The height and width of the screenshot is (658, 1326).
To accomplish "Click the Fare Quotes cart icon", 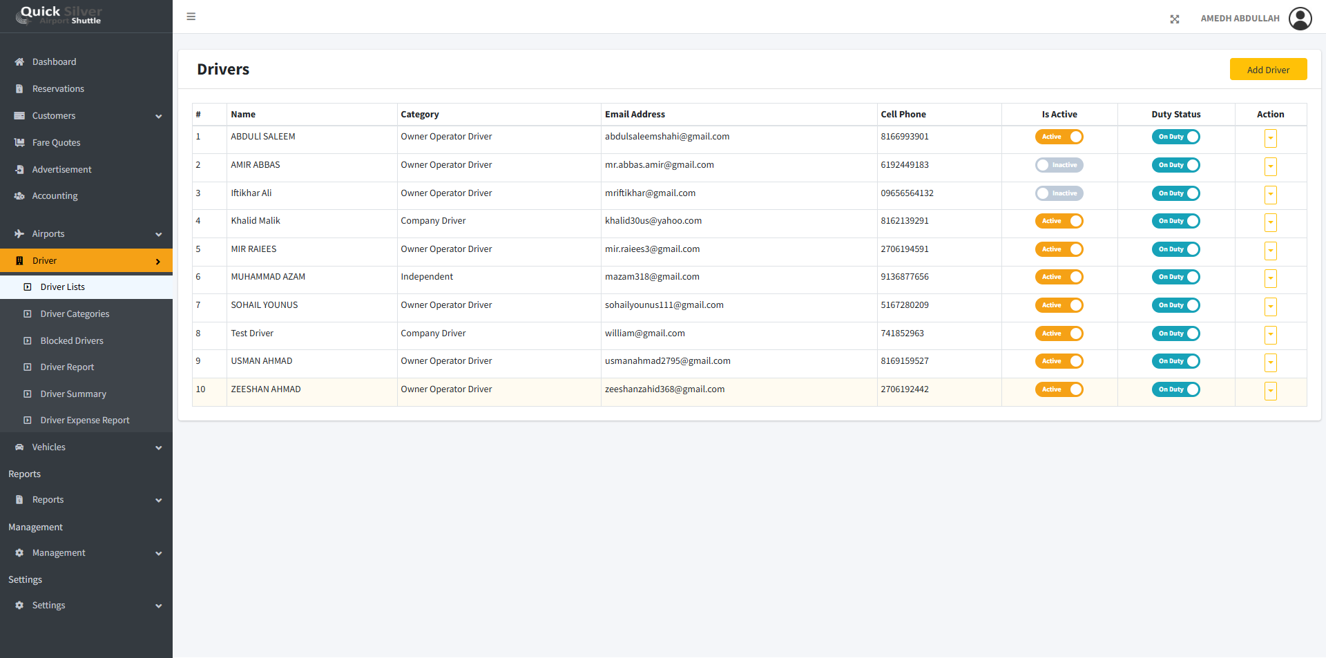I will tap(19, 143).
